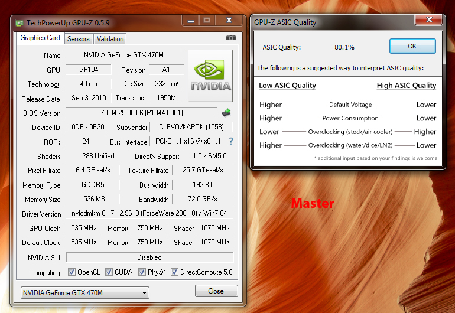
Task: Click the GPU-Z title bar app icon
Action: tap(19, 23)
